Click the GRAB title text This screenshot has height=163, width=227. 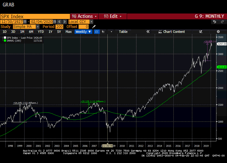point(8,5)
